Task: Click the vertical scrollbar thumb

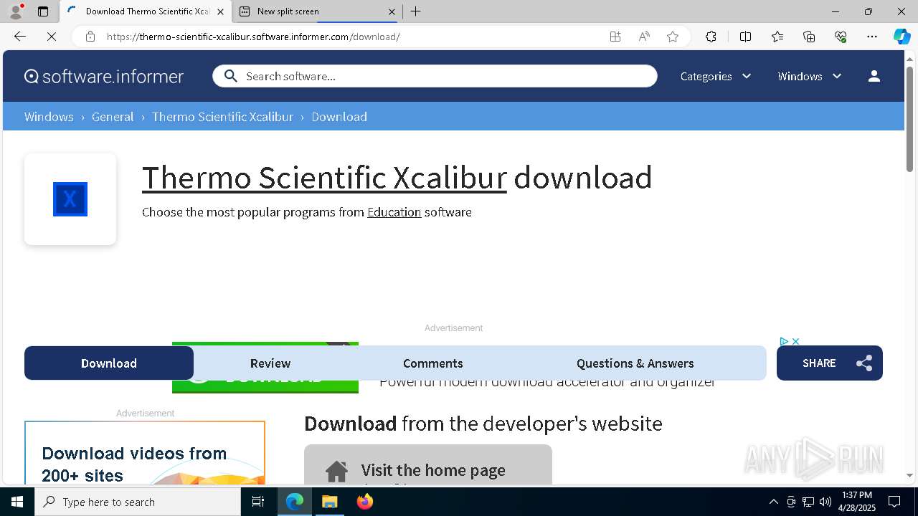Action: [909, 118]
